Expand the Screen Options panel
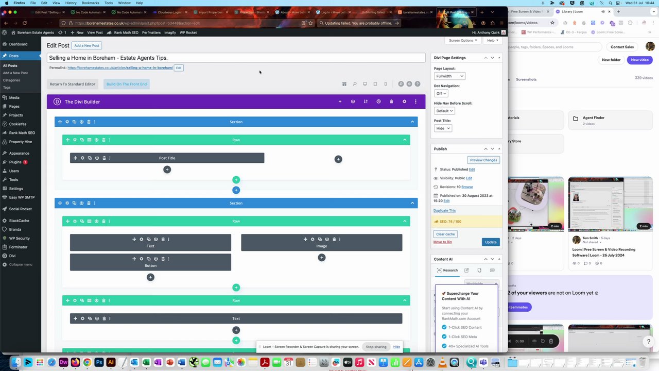The height and width of the screenshot is (371, 659). click(463, 40)
